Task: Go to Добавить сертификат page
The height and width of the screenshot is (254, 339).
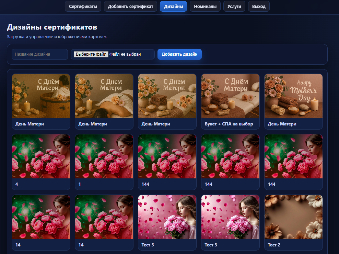Action: pyautogui.click(x=130, y=6)
